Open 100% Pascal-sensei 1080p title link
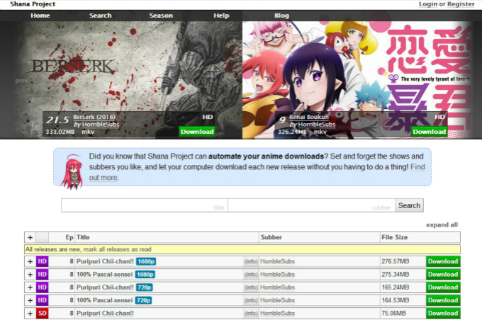482x320 pixels. (x=104, y=274)
